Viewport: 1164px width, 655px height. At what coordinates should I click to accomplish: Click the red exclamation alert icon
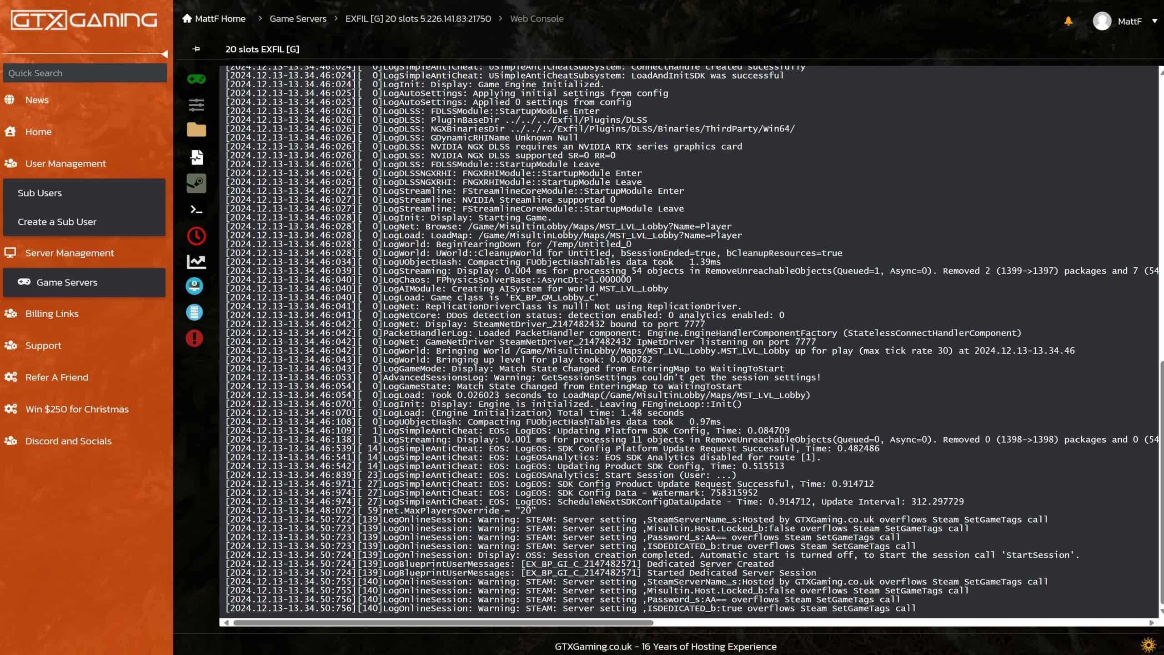(195, 339)
